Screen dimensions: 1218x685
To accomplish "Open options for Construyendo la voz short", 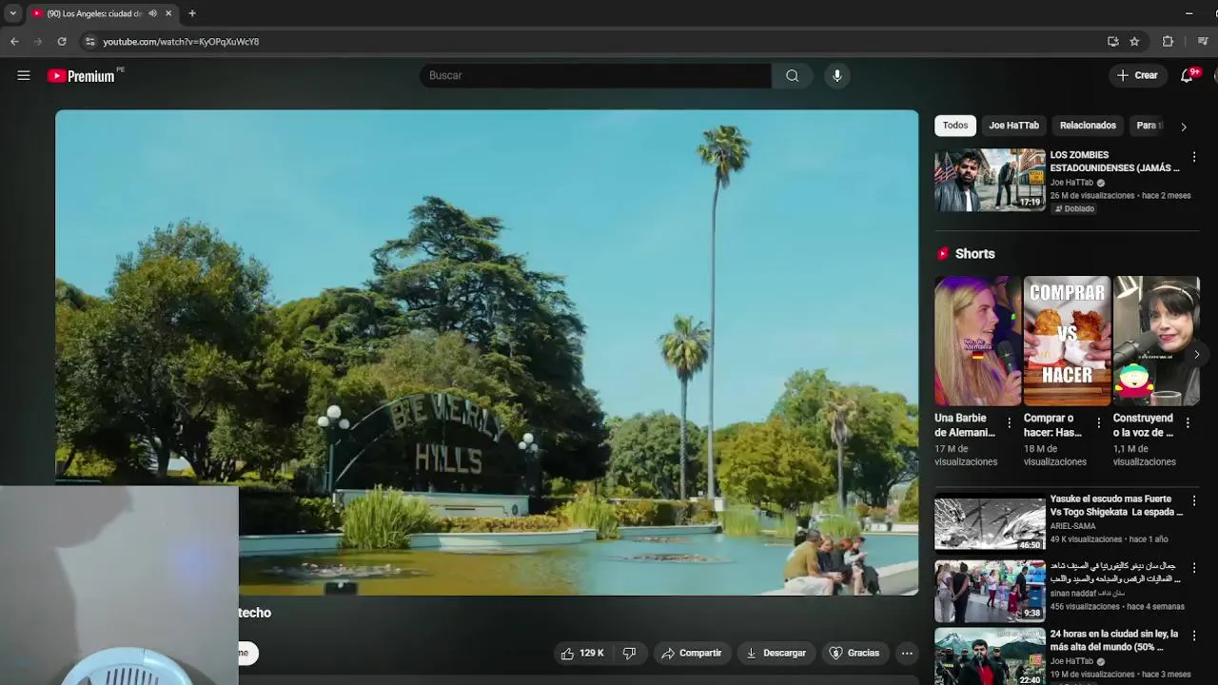I will [x=1189, y=423].
